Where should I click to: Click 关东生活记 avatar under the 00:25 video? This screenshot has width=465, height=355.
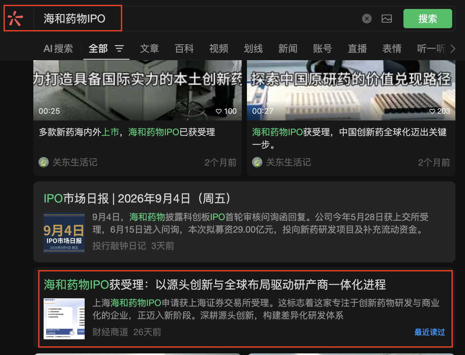44,162
